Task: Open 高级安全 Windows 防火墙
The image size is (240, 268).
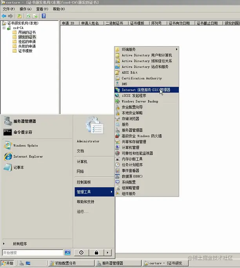Action: (x=147, y=136)
